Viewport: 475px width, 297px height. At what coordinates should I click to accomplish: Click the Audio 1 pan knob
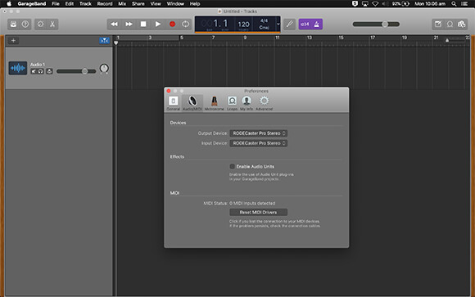point(104,69)
